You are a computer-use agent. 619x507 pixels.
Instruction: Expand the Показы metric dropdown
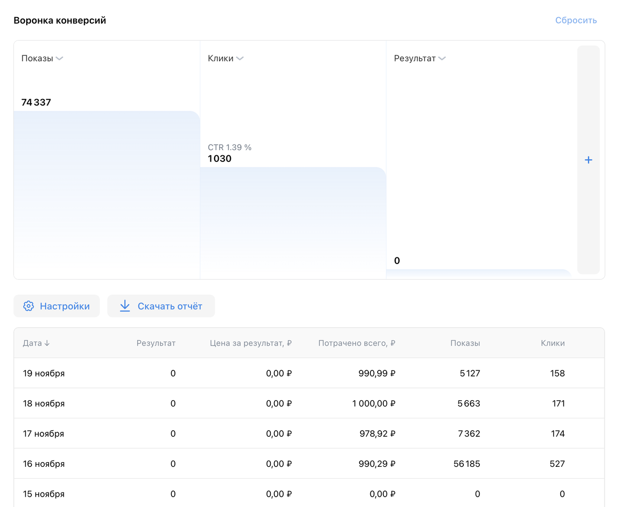[59, 58]
